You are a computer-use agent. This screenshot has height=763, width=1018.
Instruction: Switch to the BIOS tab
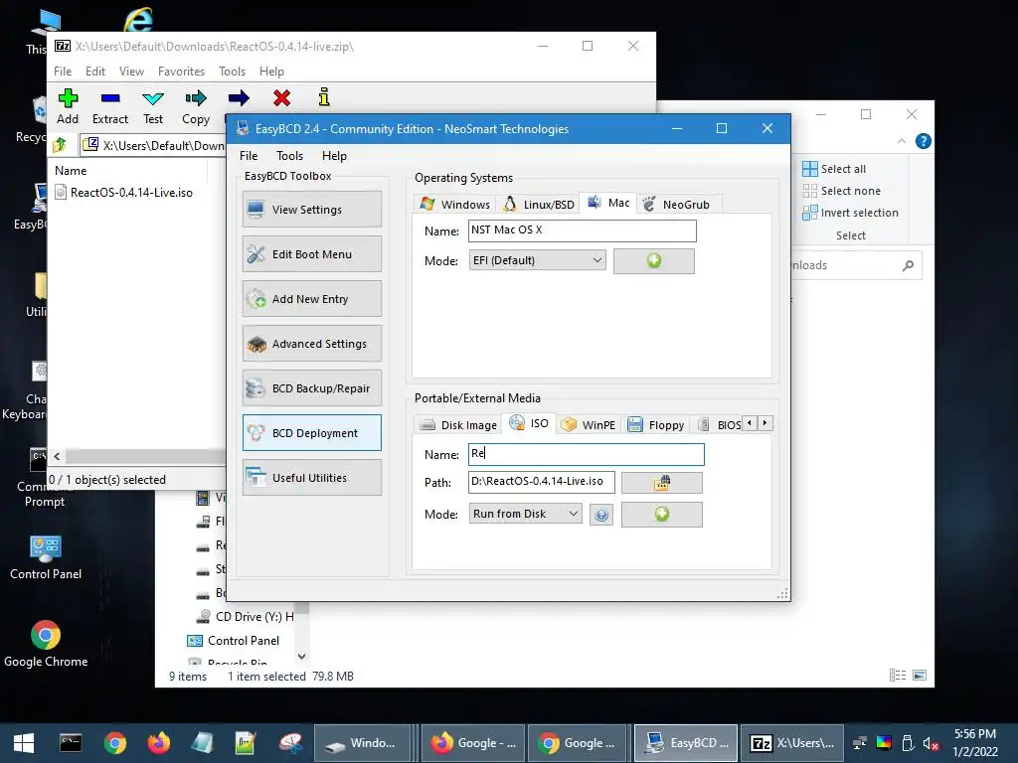tap(720, 425)
